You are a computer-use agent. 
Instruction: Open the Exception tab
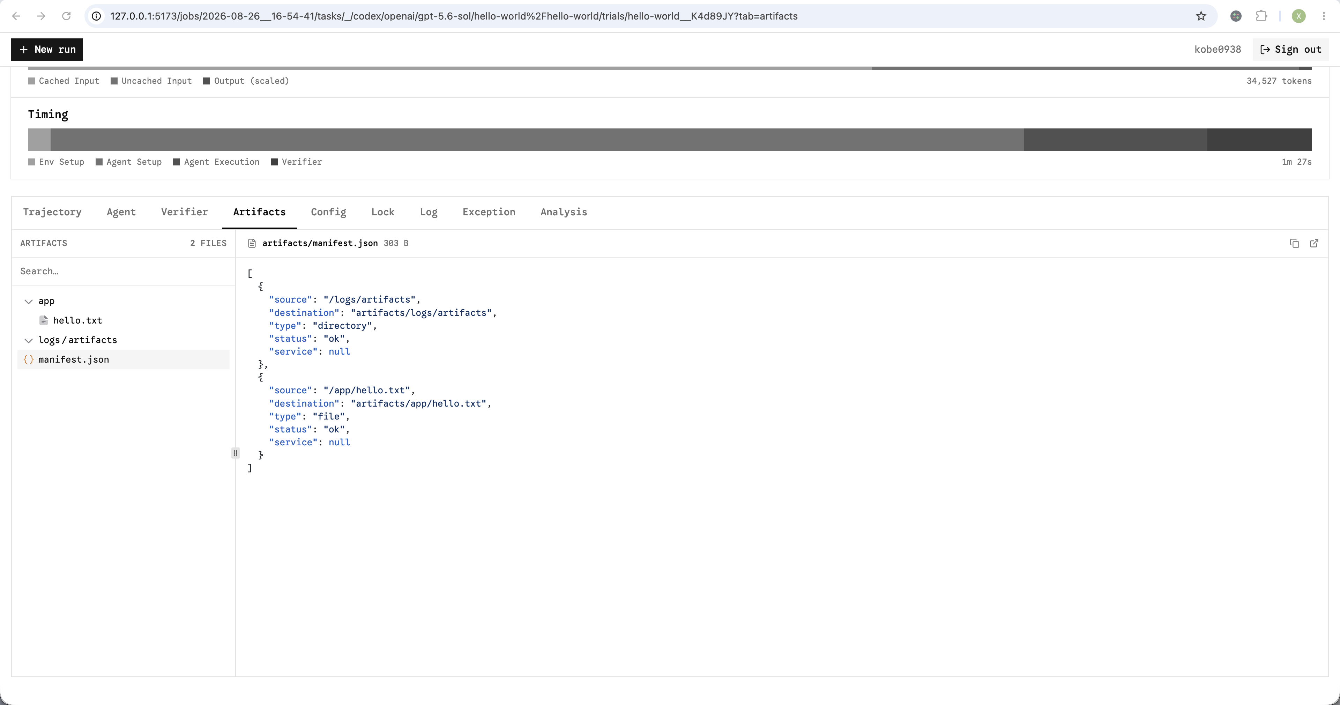[x=489, y=212]
